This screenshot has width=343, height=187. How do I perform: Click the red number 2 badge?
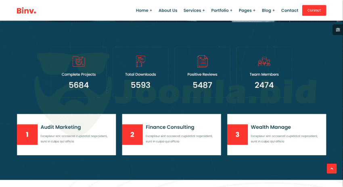coord(132,135)
